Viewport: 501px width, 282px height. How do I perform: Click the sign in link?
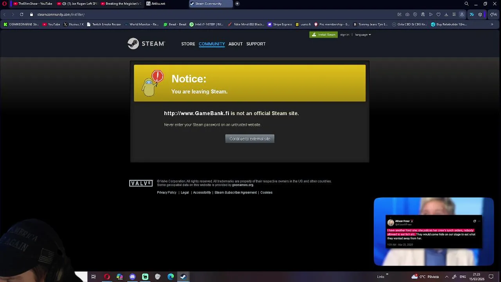344,34
